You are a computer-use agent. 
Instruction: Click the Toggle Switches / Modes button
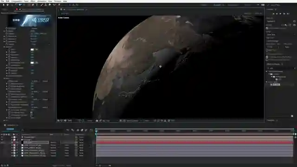click(x=62, y=166)
